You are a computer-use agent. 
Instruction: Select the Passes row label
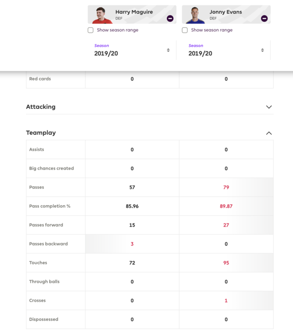point(37,187)
